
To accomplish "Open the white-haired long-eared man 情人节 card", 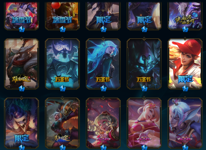I will (x=185, y=123).
